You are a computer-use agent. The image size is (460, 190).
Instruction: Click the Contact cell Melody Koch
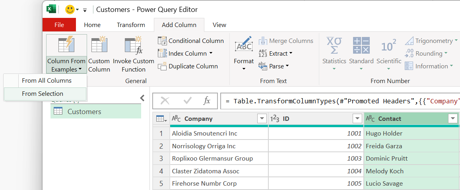coord(411,171)
